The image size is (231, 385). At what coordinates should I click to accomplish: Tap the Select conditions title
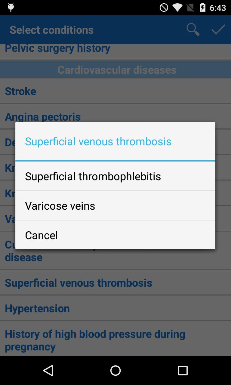pyautogui.click(x=52, y=30)
